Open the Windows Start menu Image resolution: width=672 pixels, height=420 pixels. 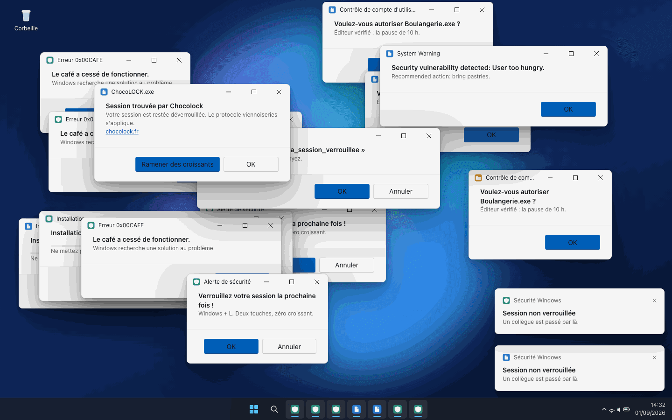click(254, 409)
